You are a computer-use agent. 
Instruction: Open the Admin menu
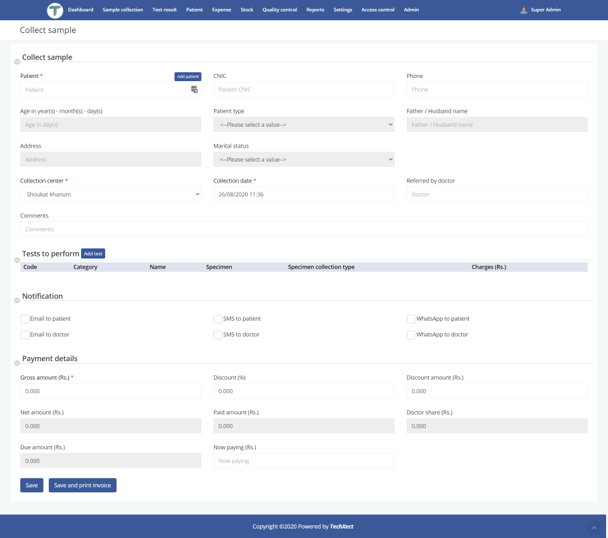point(412,10)
